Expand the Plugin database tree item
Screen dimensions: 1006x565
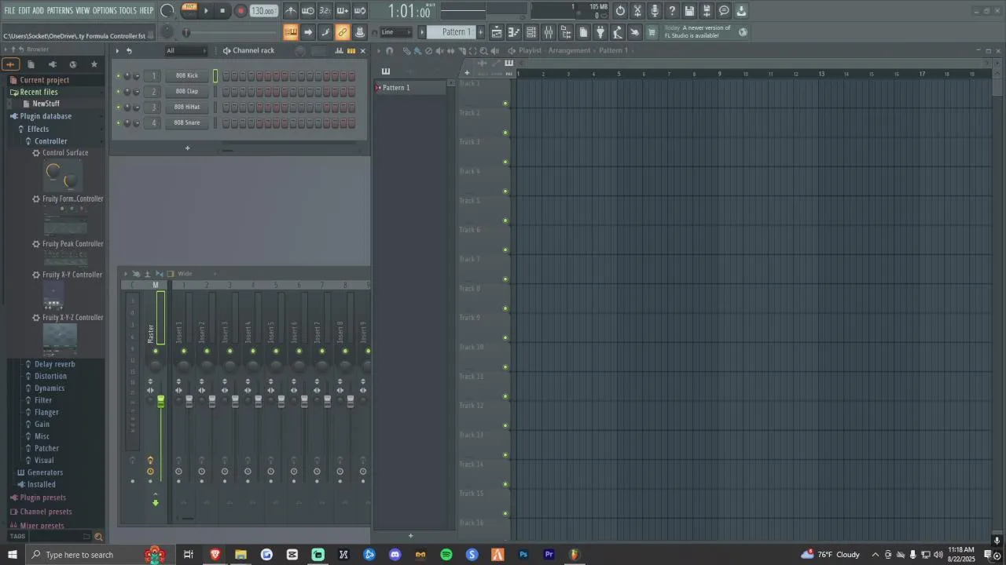coord(46,116)
